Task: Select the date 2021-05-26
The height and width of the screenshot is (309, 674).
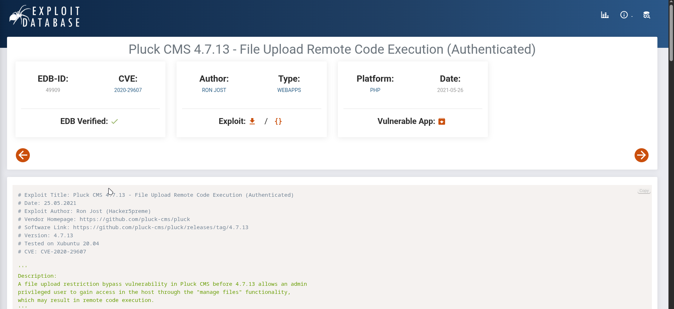Action: tap(450, 90)
